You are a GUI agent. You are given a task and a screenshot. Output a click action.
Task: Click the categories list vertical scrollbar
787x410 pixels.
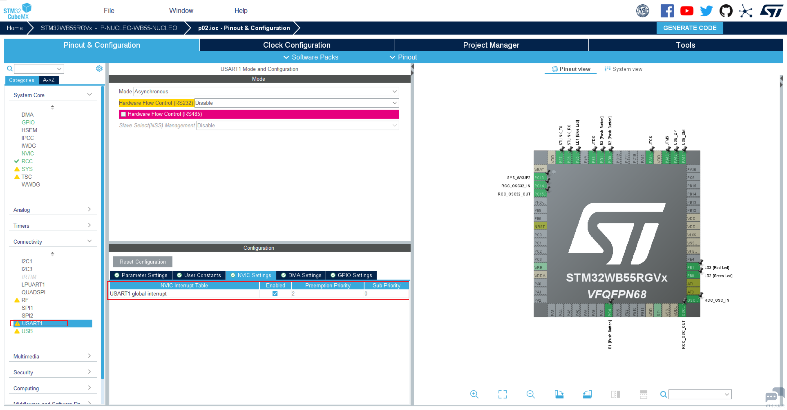coord(102,232)
